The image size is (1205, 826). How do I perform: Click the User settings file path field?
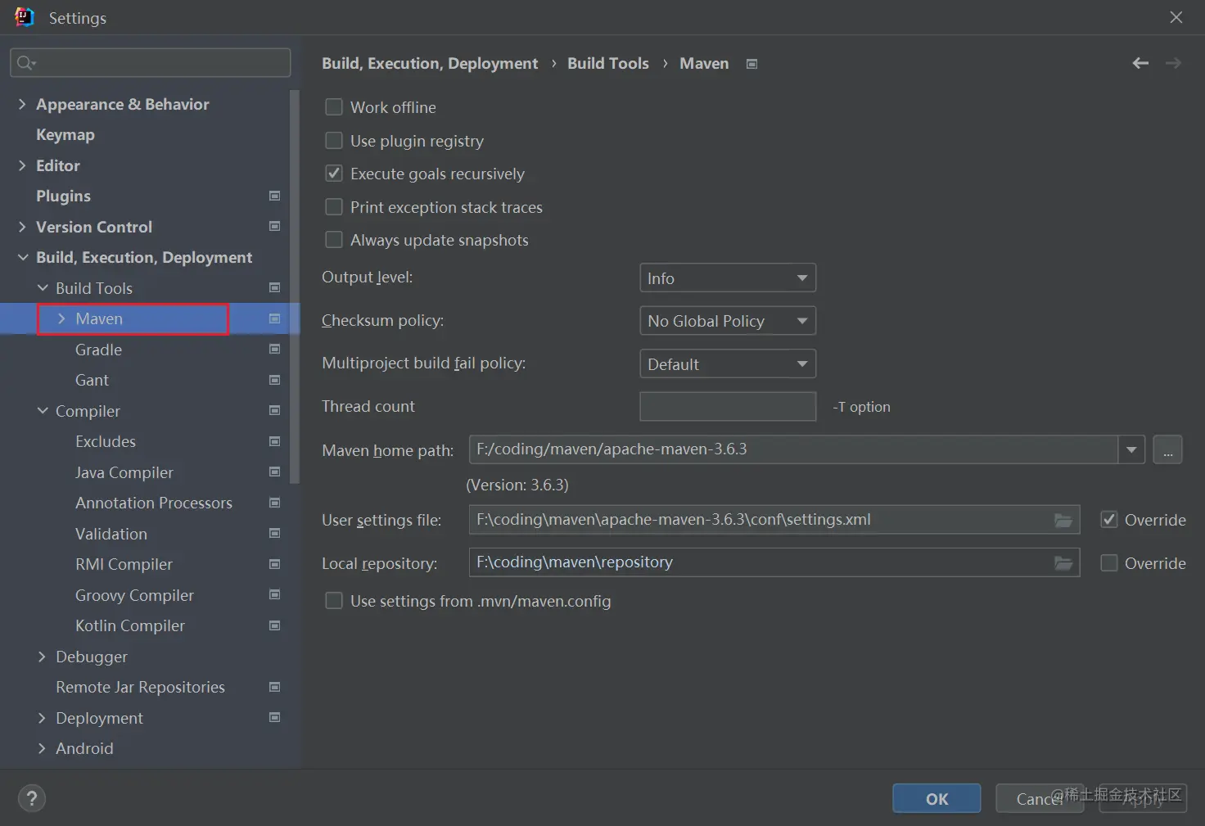[774, 520]
